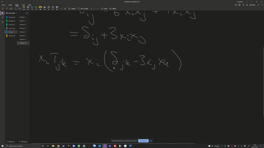Open the search panel in sidebar
Viewport: 264px width, 148px height.
tap(2, 17)
